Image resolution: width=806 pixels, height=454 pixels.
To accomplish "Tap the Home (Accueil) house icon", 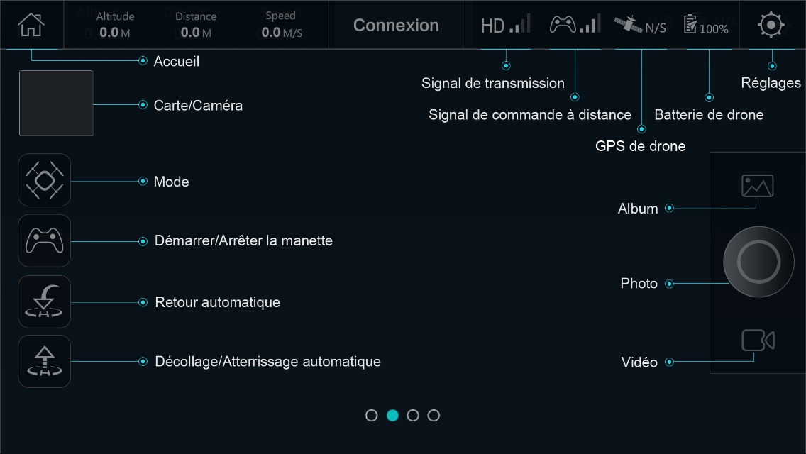I will click(31, 25).
